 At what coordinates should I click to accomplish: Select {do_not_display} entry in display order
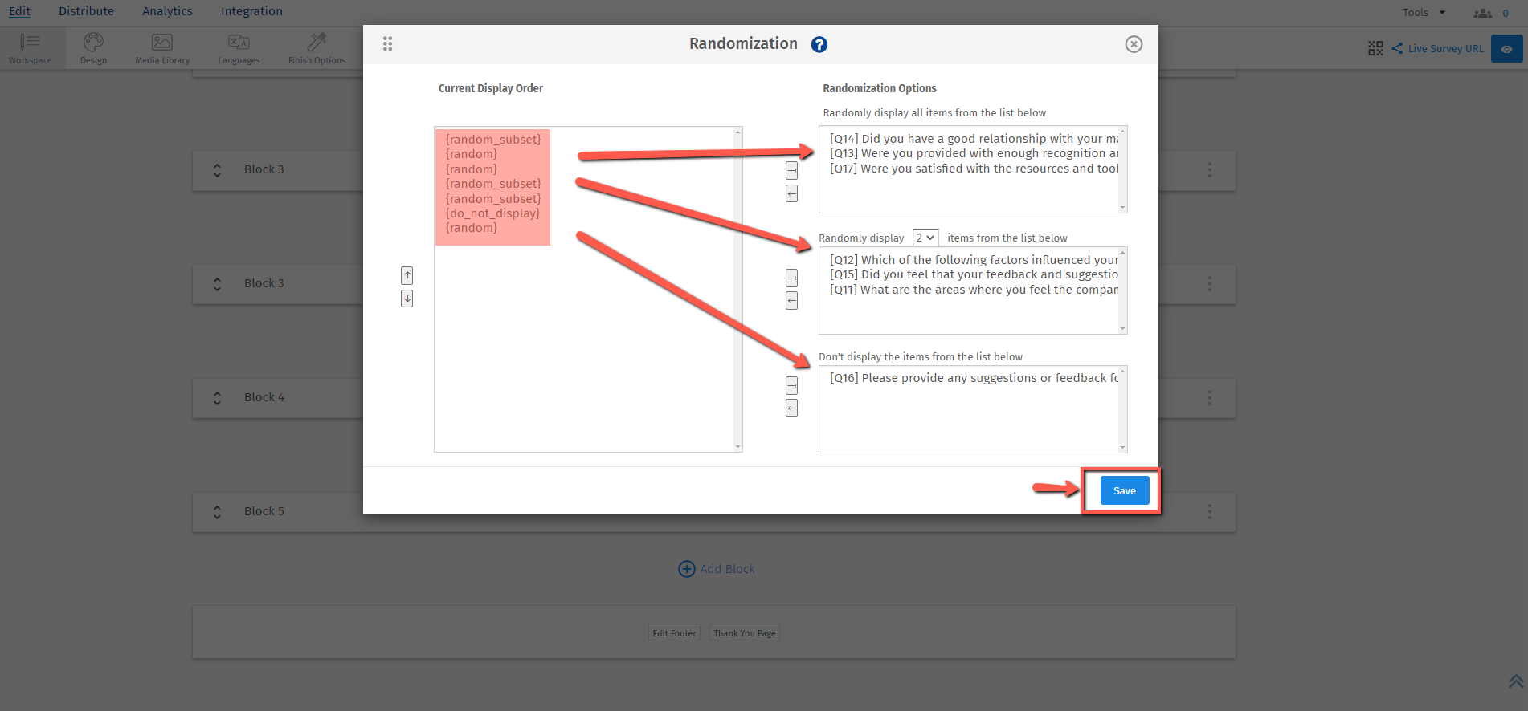pos(492,213)
